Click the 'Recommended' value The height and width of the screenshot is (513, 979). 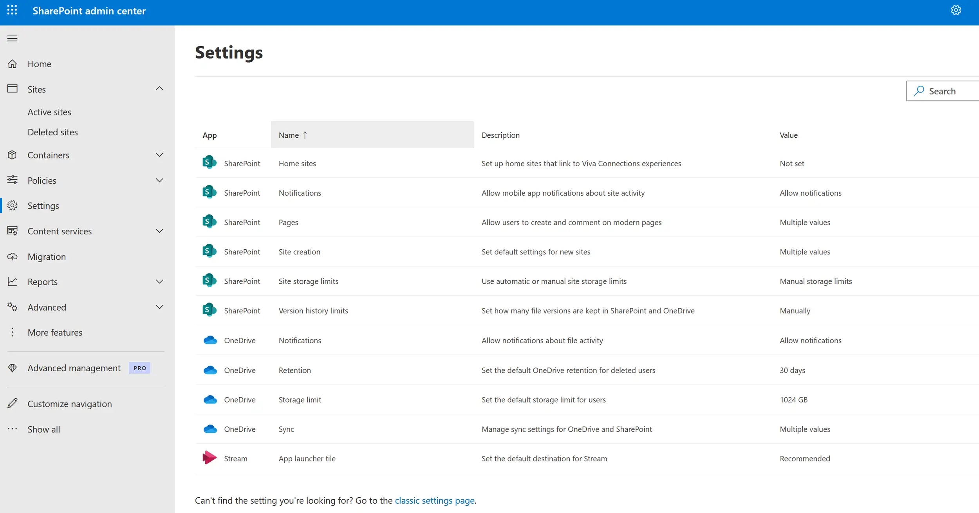pos(805,459)
